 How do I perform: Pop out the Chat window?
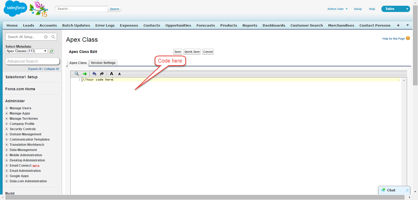(407, 190)
